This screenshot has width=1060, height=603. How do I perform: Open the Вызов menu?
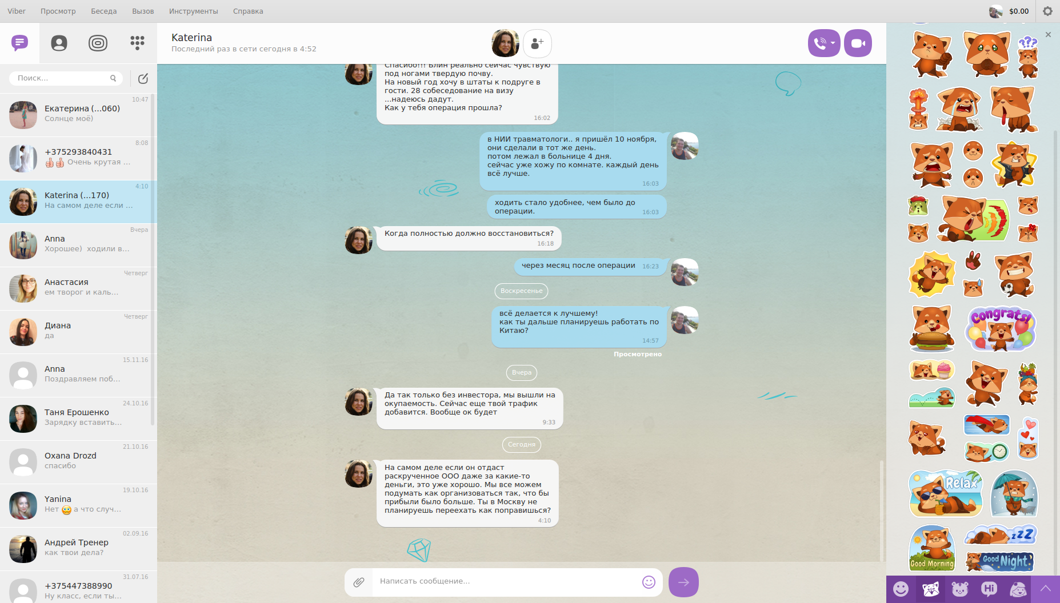[x=143, y=11]
